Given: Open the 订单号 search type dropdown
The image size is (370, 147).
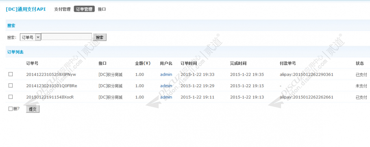Looking at the screenshot, I should pyautogui.click(x=30, y=37).
